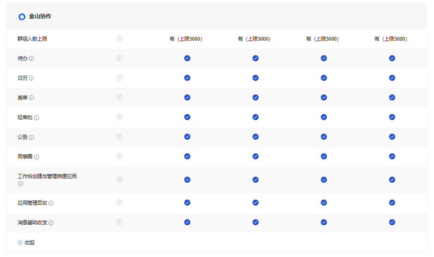Image resolution: width=434 pixels, height=257 pixels.
Task: Click the gray X icon in 日历 row
Action: [119, 78]
